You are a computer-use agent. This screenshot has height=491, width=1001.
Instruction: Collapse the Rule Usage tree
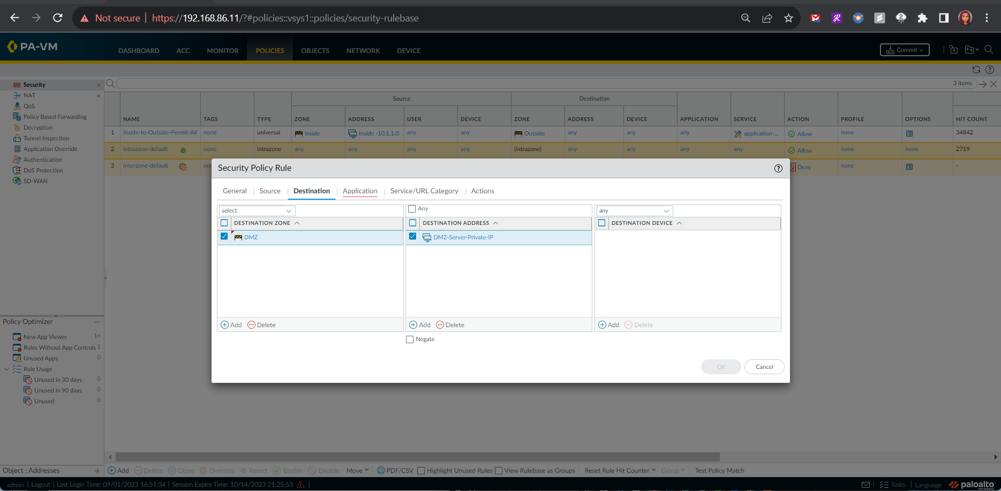click(7, 369)
